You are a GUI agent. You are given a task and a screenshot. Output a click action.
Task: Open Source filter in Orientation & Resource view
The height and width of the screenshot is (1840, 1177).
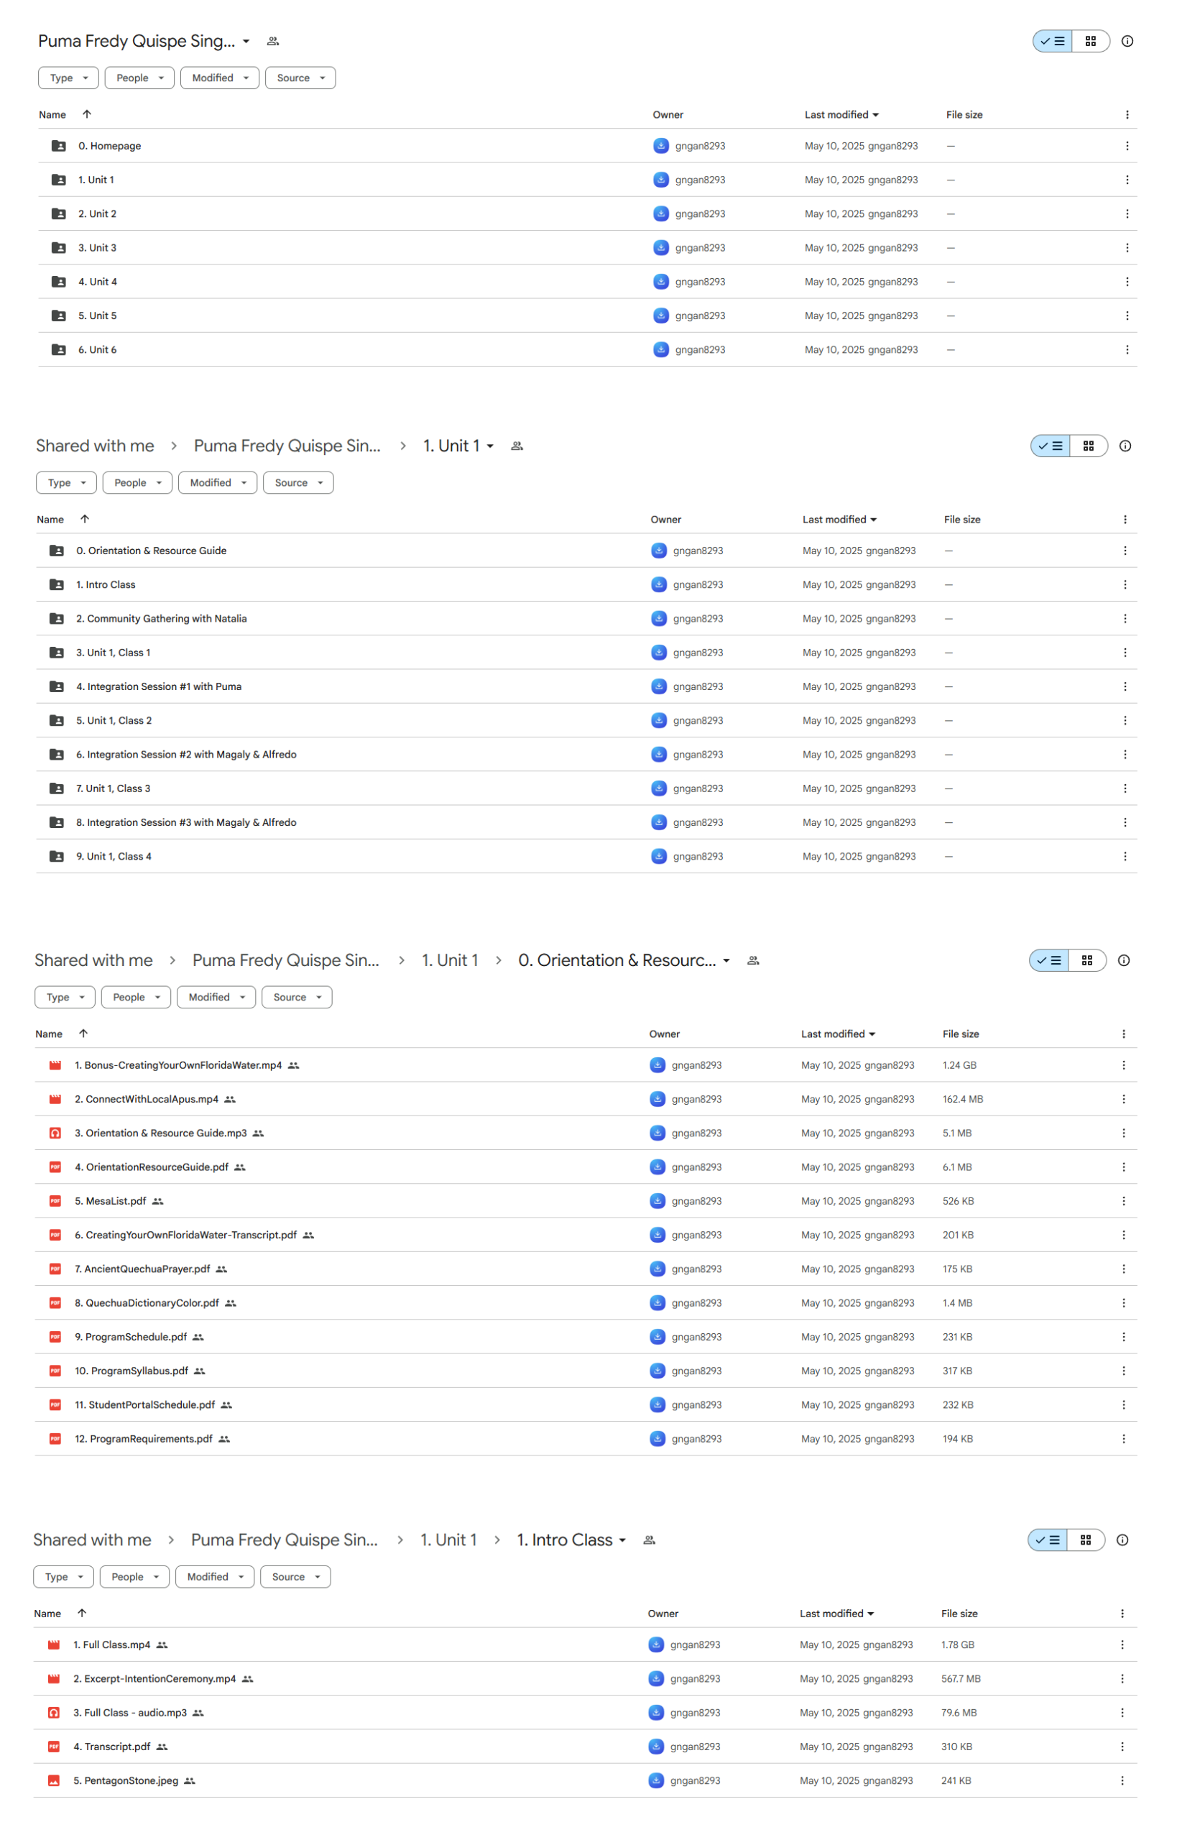tap(297, 997)
